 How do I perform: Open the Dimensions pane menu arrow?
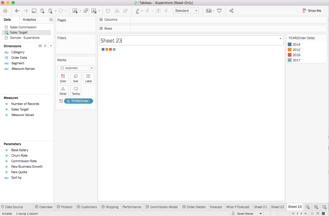[51, 46]
